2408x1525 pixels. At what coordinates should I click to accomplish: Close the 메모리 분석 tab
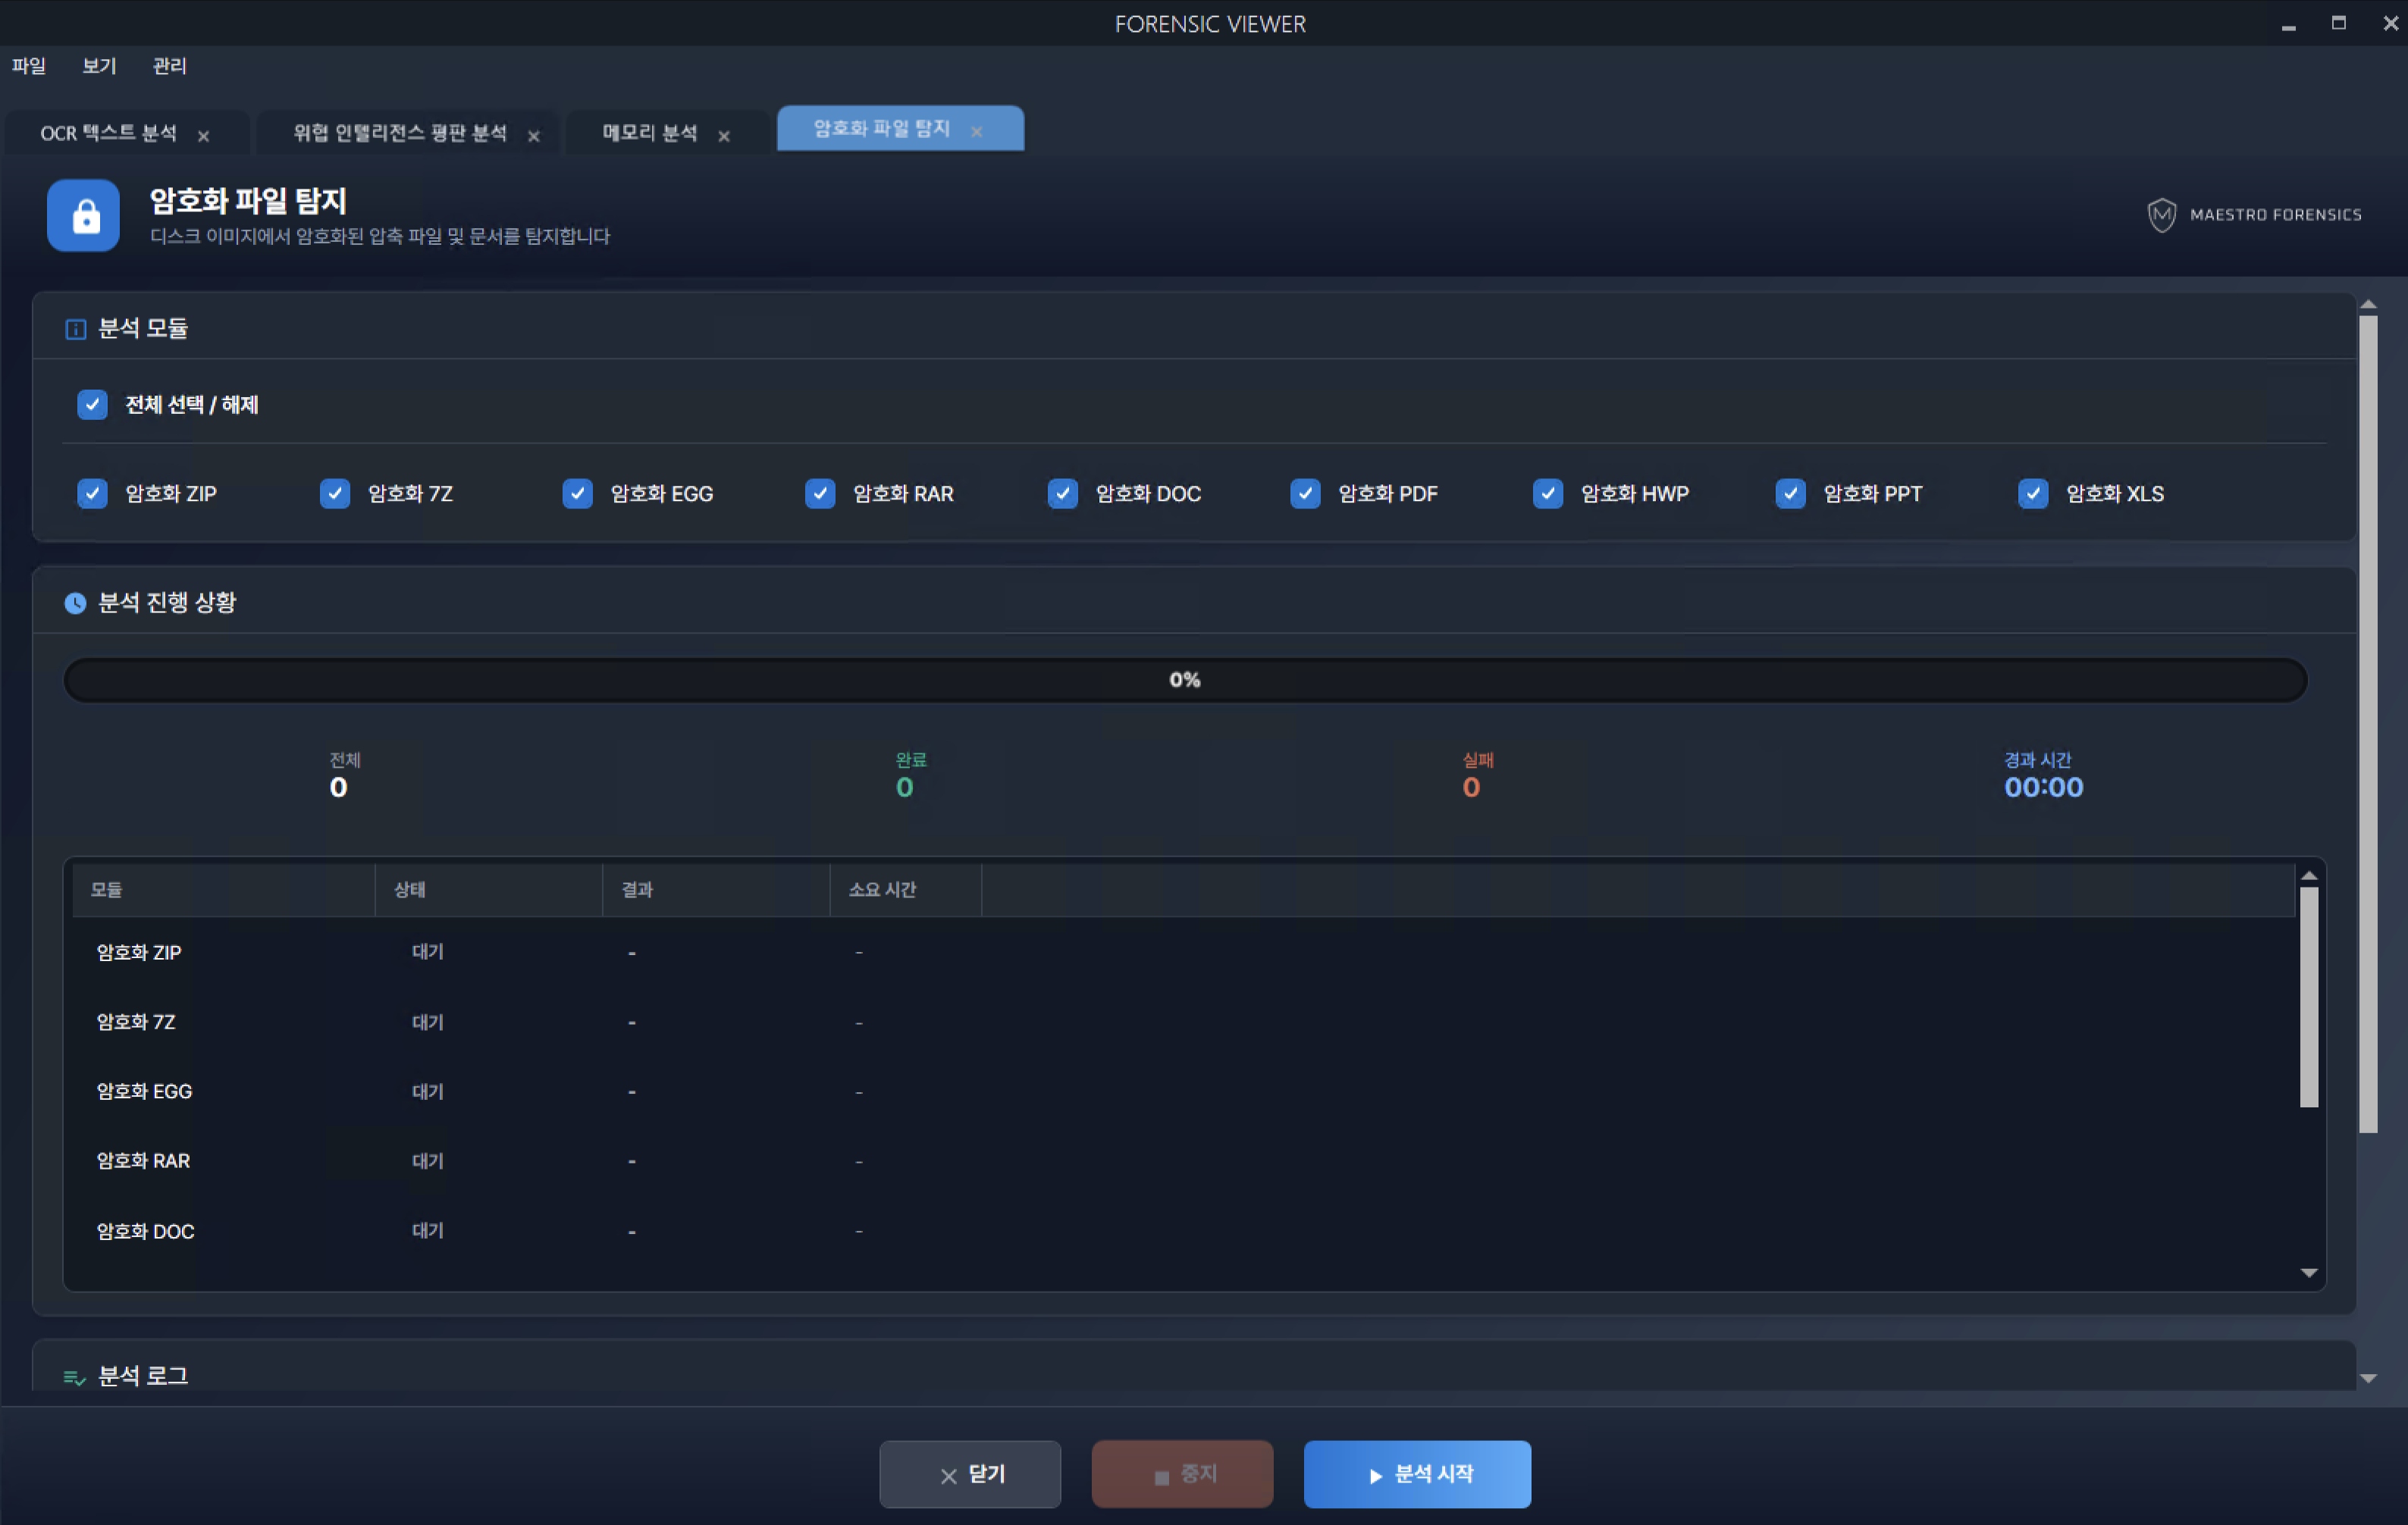(x=724, y=136)
